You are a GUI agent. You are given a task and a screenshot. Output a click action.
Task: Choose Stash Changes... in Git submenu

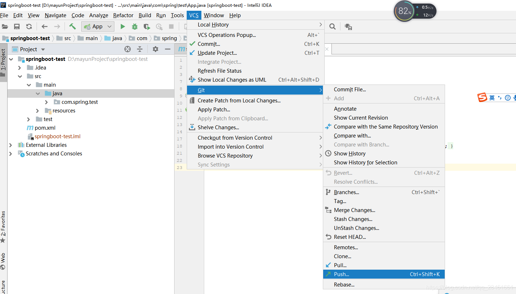(x=384, y=219)
